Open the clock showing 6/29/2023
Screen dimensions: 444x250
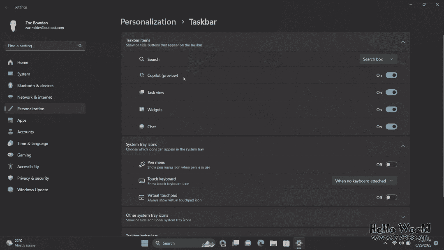(x=423, y=243)
